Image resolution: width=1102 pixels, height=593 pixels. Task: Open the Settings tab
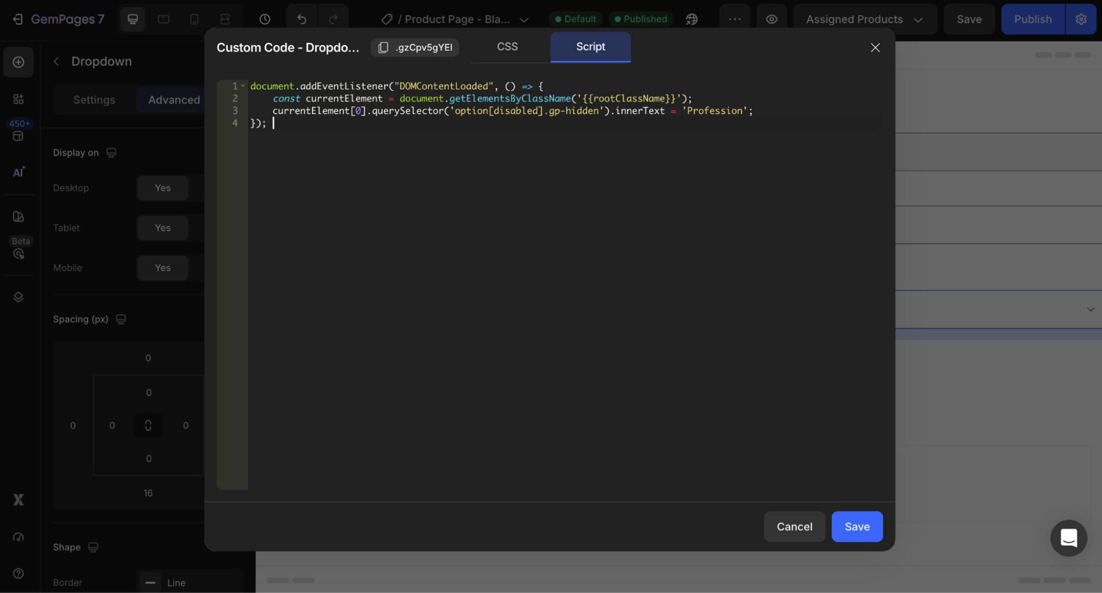tap(94, 100)
